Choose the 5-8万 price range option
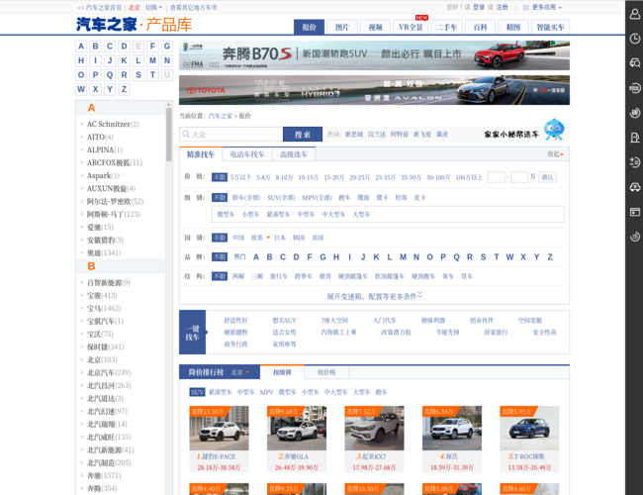This screenshot has width=643, height=495. [263, 177]
